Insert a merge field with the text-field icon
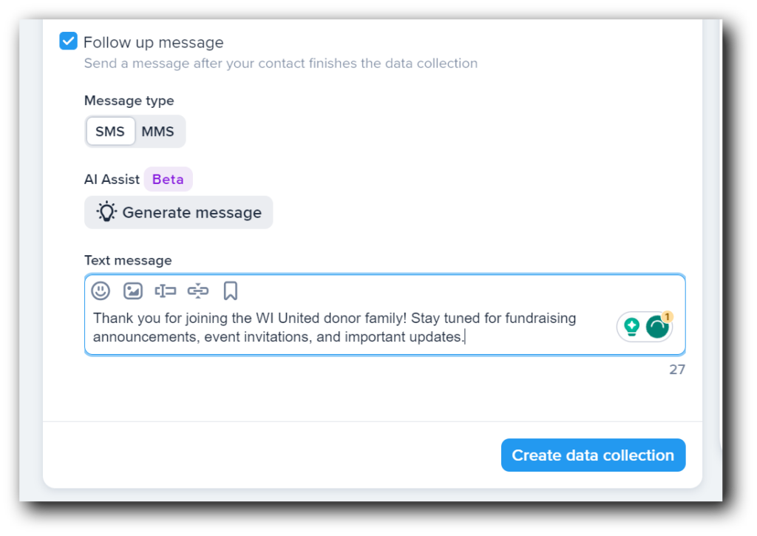The width and height of the screenshot is (757, 536). (166, 291)
